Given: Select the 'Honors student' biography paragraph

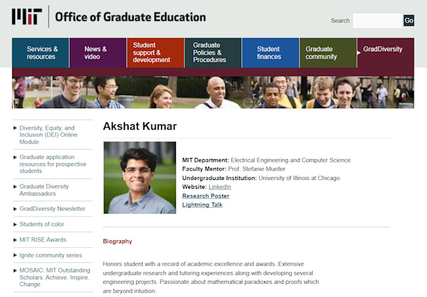Looking at the screenshot, I should (x=211, y=277).
